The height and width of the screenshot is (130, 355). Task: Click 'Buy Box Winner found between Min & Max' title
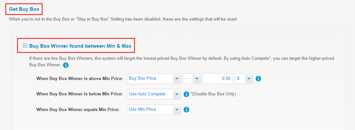(x=80, y=46)
